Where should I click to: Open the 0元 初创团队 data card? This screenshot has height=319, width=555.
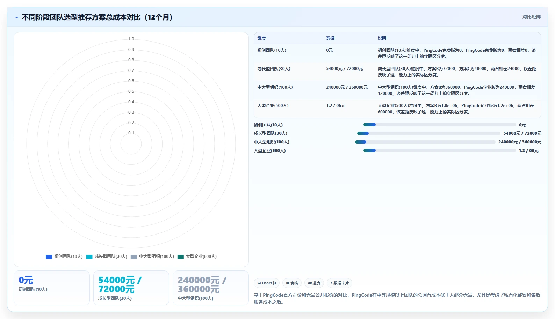pos(52,288)
